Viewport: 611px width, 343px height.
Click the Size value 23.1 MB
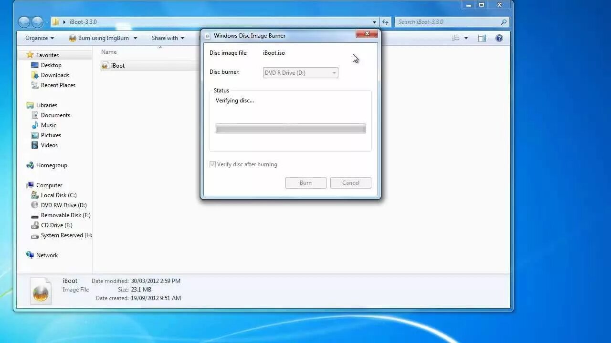tap(141, 290)
